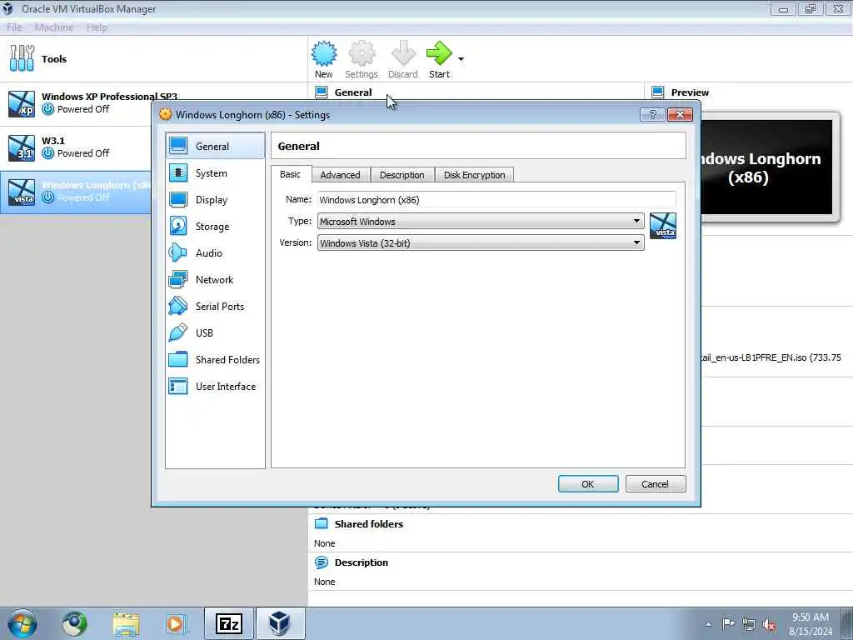This screenshot has height=640, width=853.
Task: Click the Name field Windows Longhorn (x86)
Action: [x=496, y=200]
